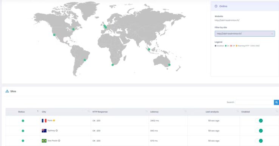Click the green status dot for Sydney
Image resolution: width=279 pixels, height=146 pixels.
(x=23, y=131)
